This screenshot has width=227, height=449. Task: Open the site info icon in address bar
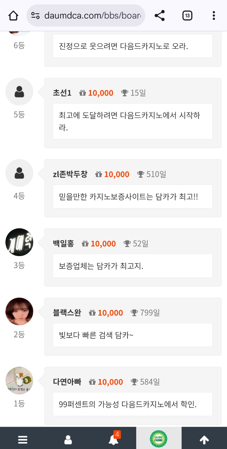[35, 15]
